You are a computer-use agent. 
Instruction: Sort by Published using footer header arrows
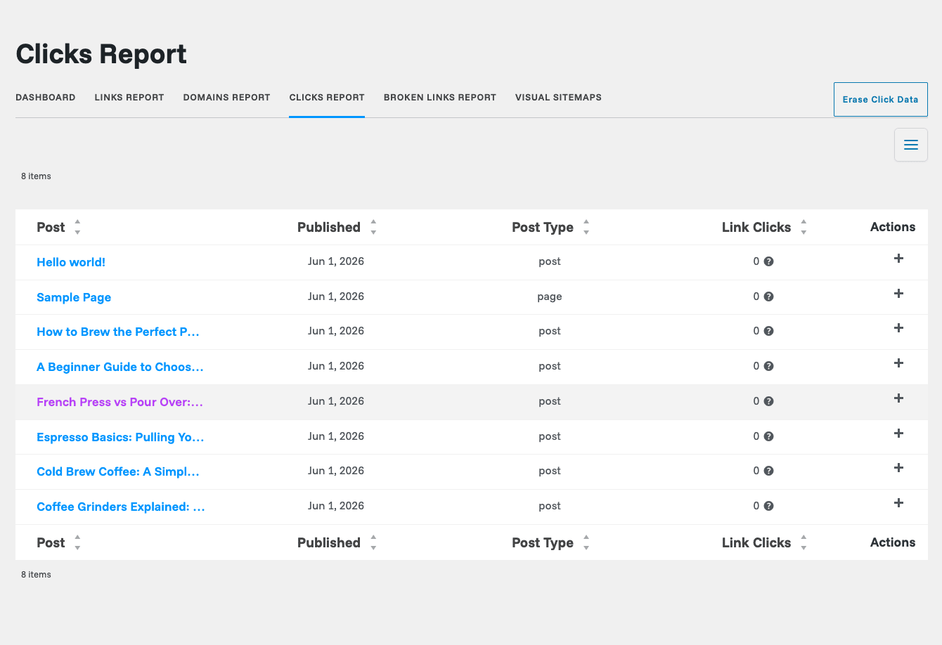coord(373,542)
